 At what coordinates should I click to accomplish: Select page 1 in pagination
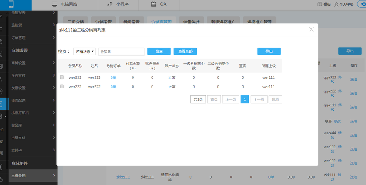tap(245, 100)
